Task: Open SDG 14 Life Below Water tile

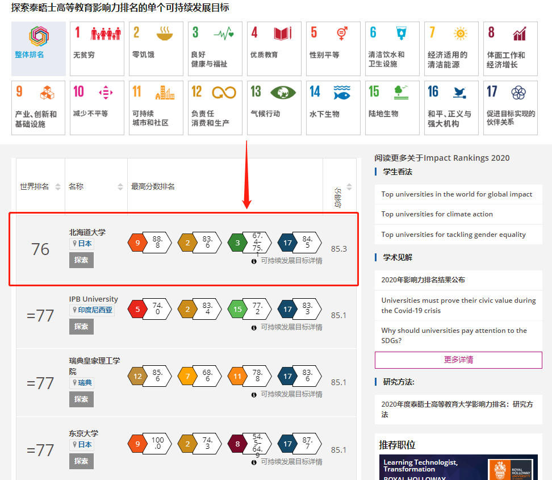Action: [x=333, y=108]
